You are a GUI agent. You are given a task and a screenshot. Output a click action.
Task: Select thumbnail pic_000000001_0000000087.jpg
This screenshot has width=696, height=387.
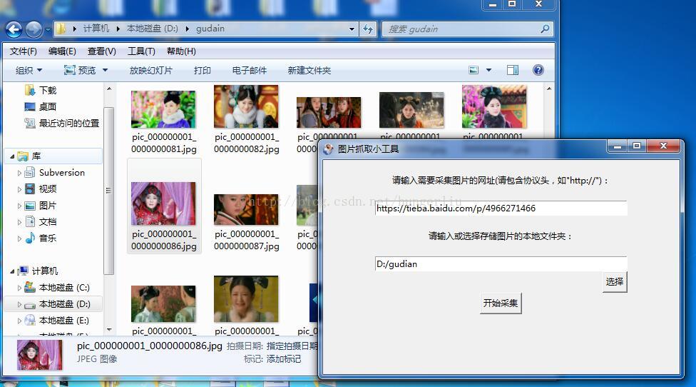[x=246, y=209]
